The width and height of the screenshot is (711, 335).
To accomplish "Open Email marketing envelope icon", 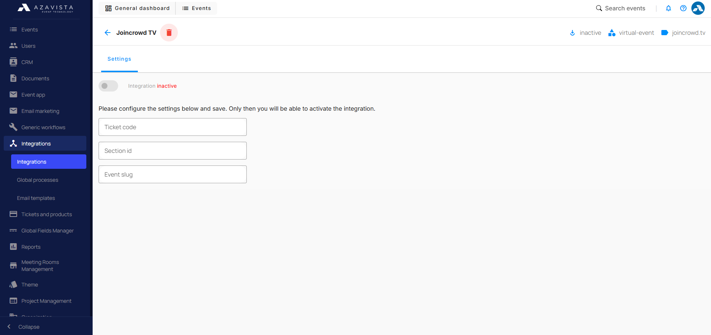I will 13,111.
